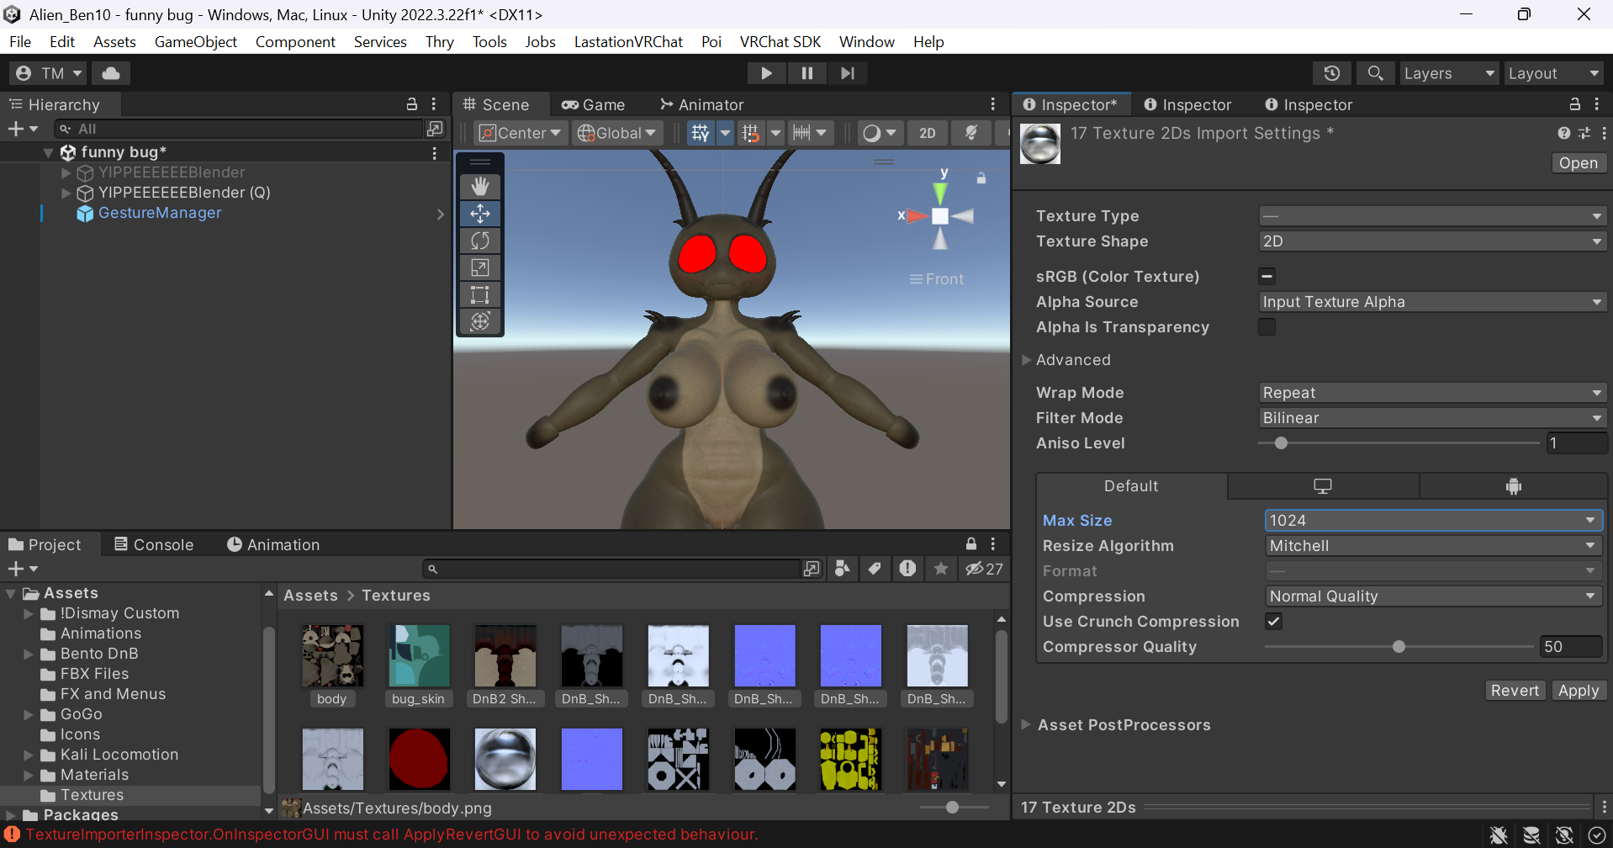Select the bug_skin texture thumbnail

[419, 656]
